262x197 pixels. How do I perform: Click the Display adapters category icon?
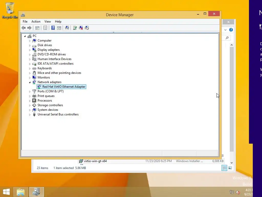tap(34, 50)
